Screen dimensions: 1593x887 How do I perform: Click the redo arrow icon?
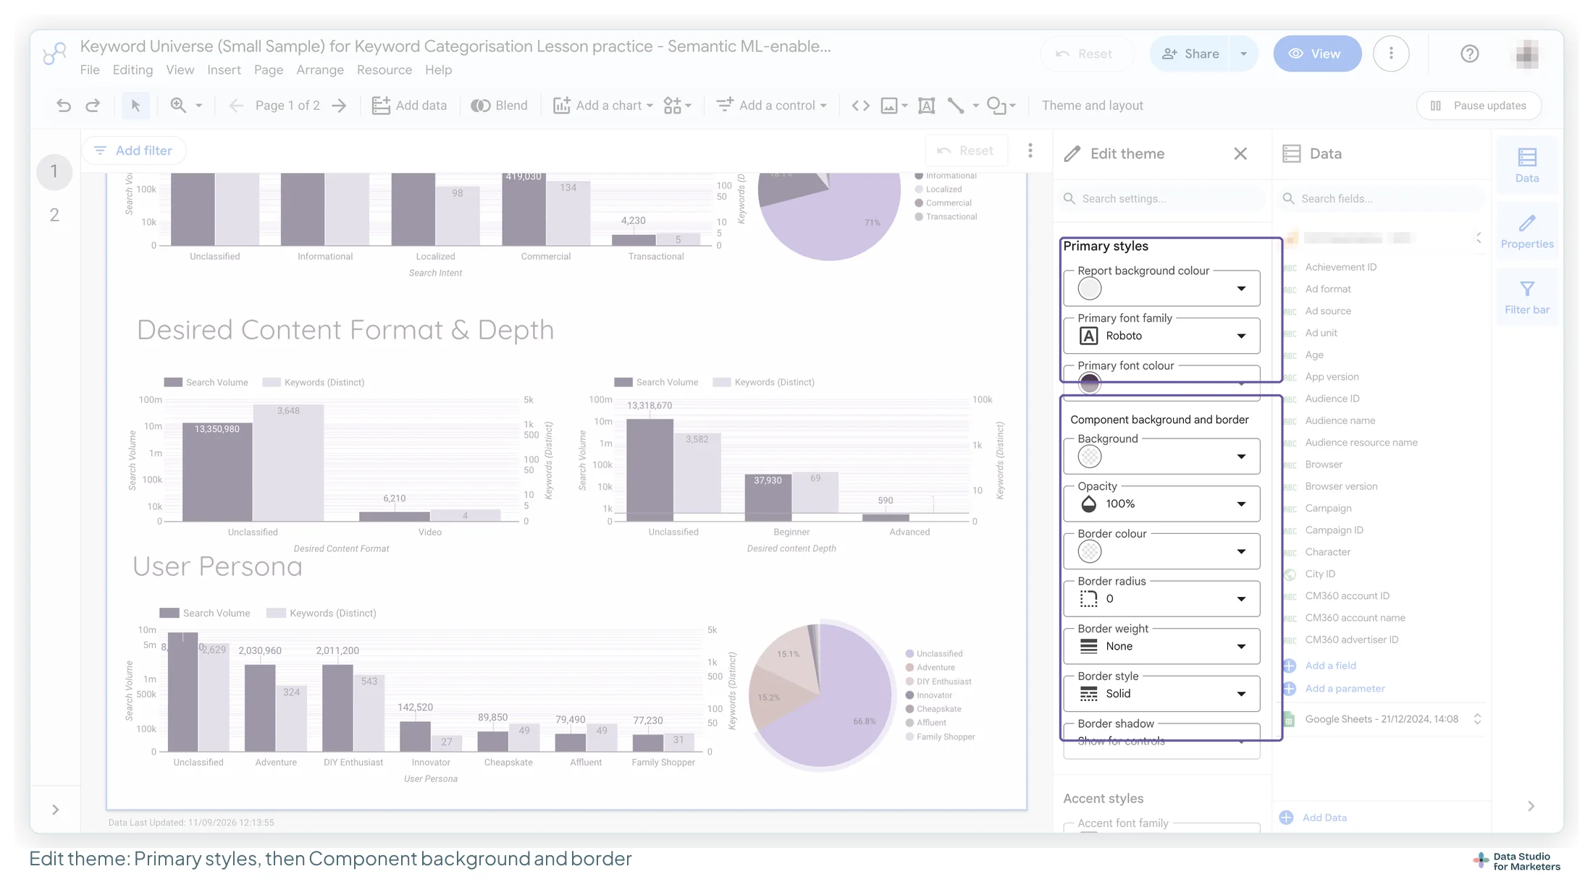(x=93, y=106)
